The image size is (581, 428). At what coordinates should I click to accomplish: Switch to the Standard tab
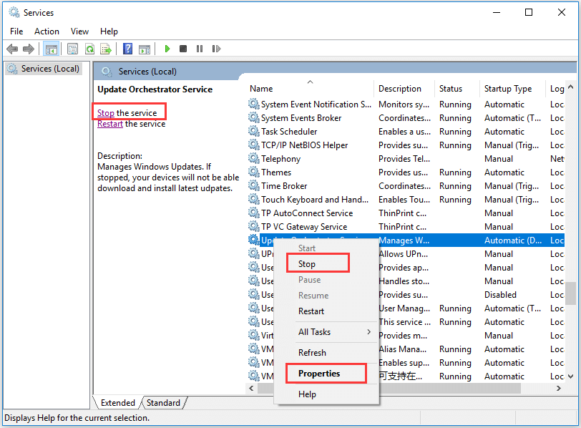[x=162, y=402]
